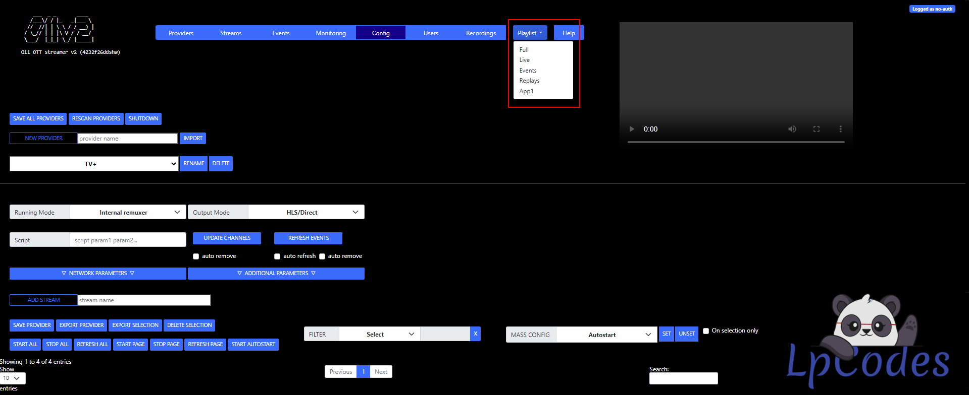The image size is (969, 395).
Task: Clear the filter with X button
Action: pos(475,334)
